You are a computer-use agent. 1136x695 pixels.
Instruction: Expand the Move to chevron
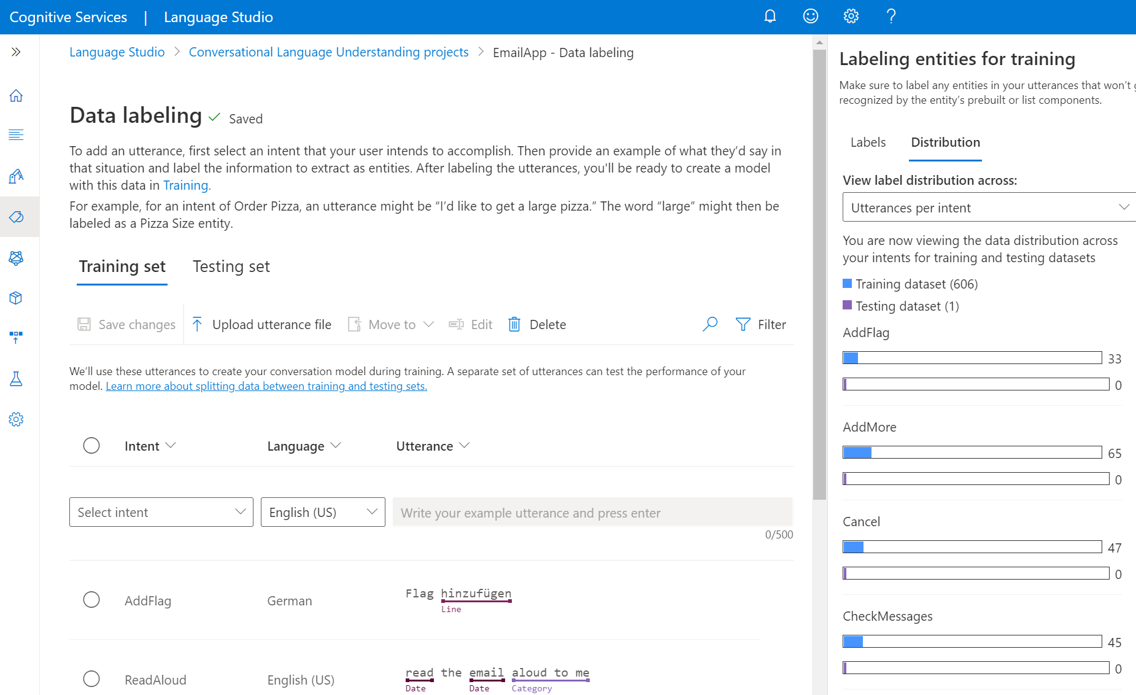pos(429,324)
